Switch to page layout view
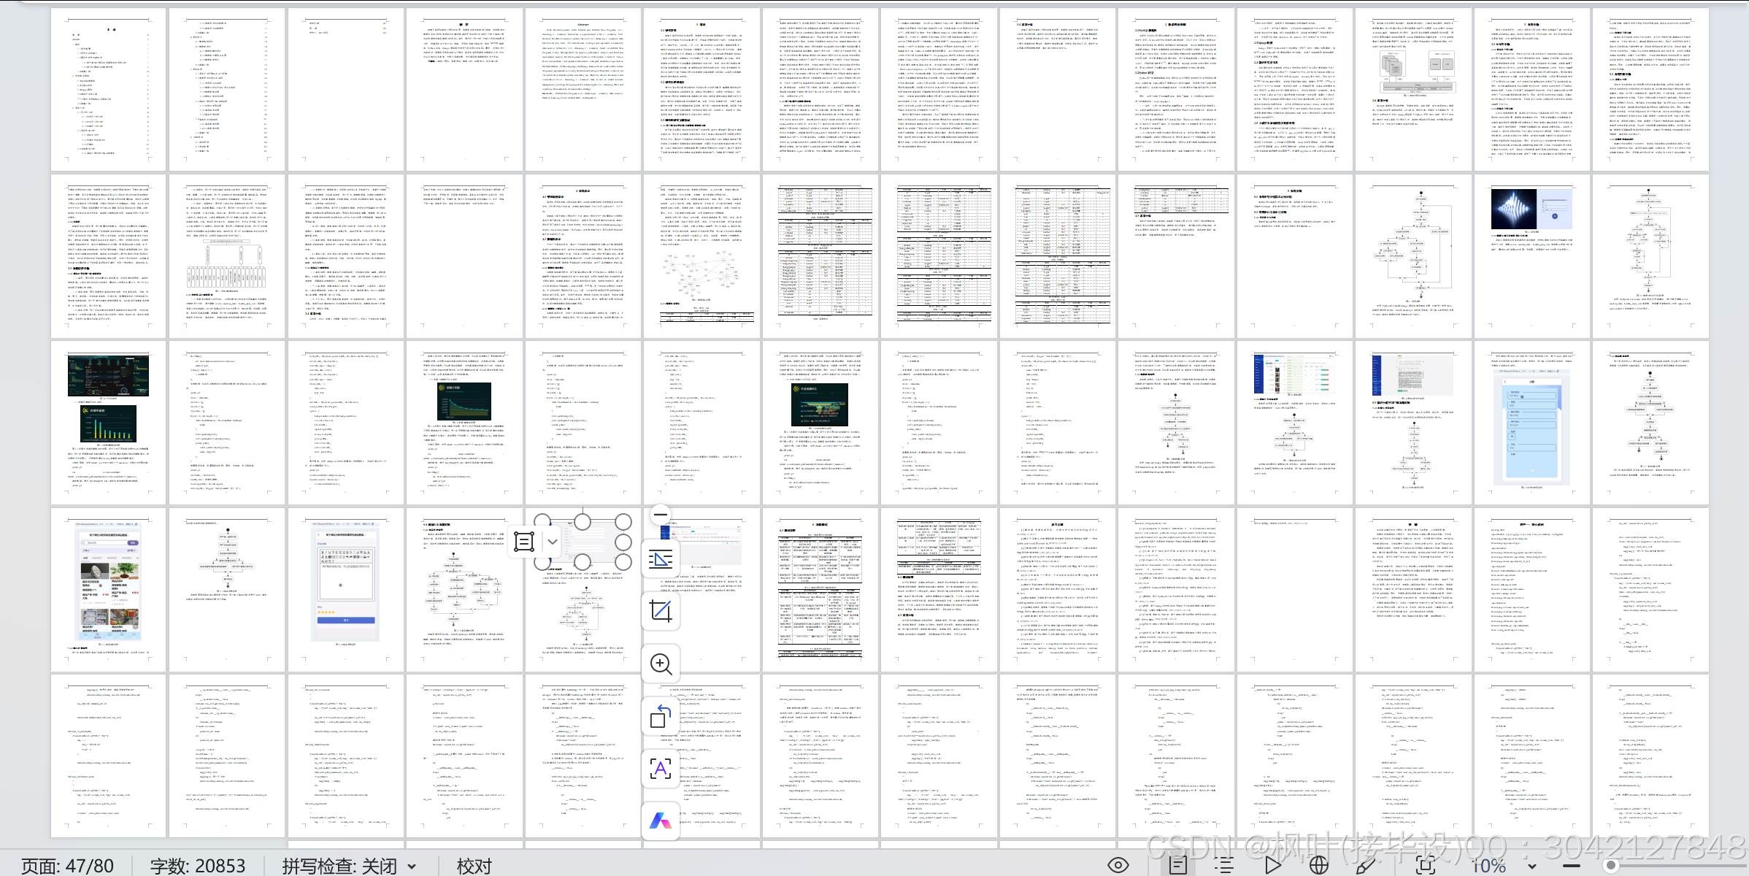1749x876 pixels. tap(1177, 866)
